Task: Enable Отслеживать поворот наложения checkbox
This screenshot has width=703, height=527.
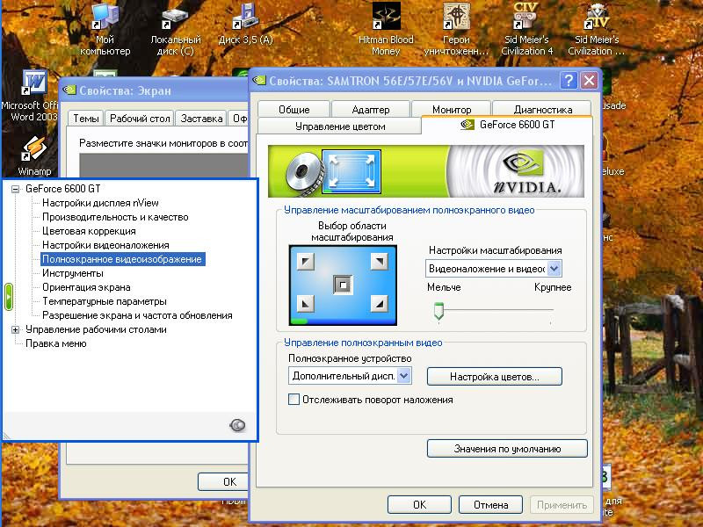Action: (x=294, y=400)
